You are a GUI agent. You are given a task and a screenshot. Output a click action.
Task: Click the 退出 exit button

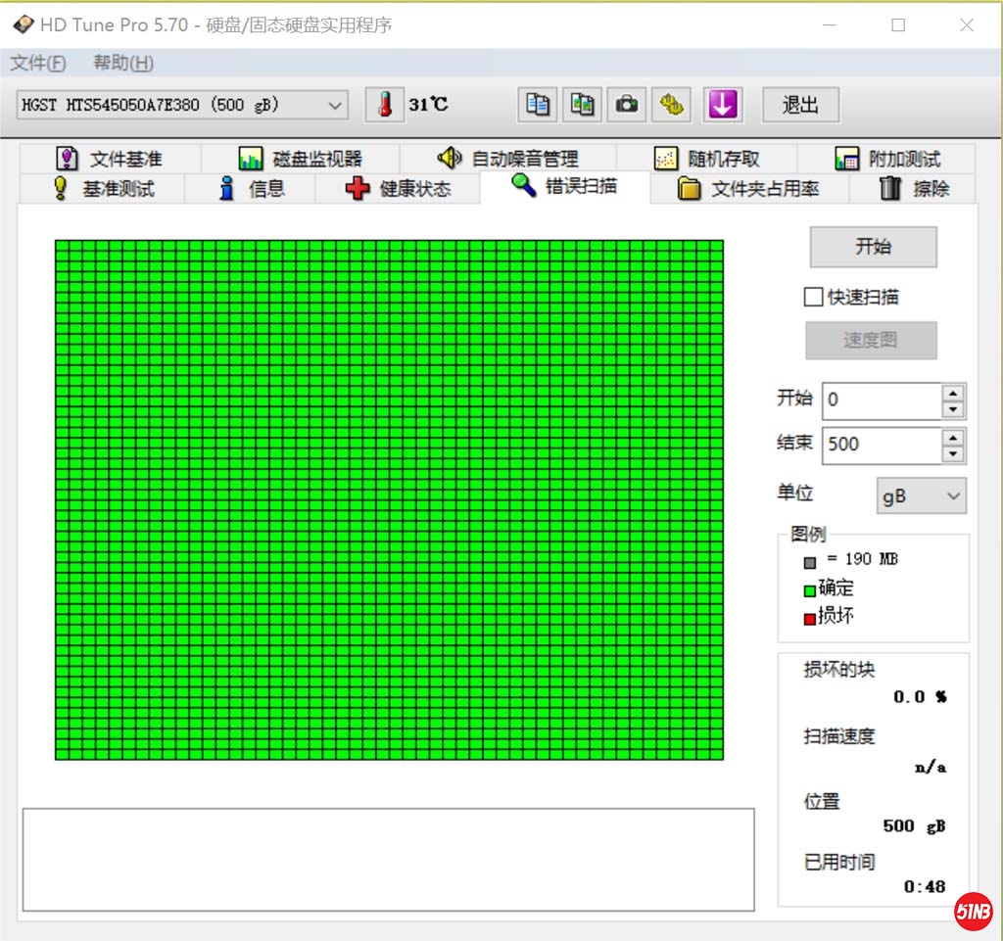pos(800,105)
